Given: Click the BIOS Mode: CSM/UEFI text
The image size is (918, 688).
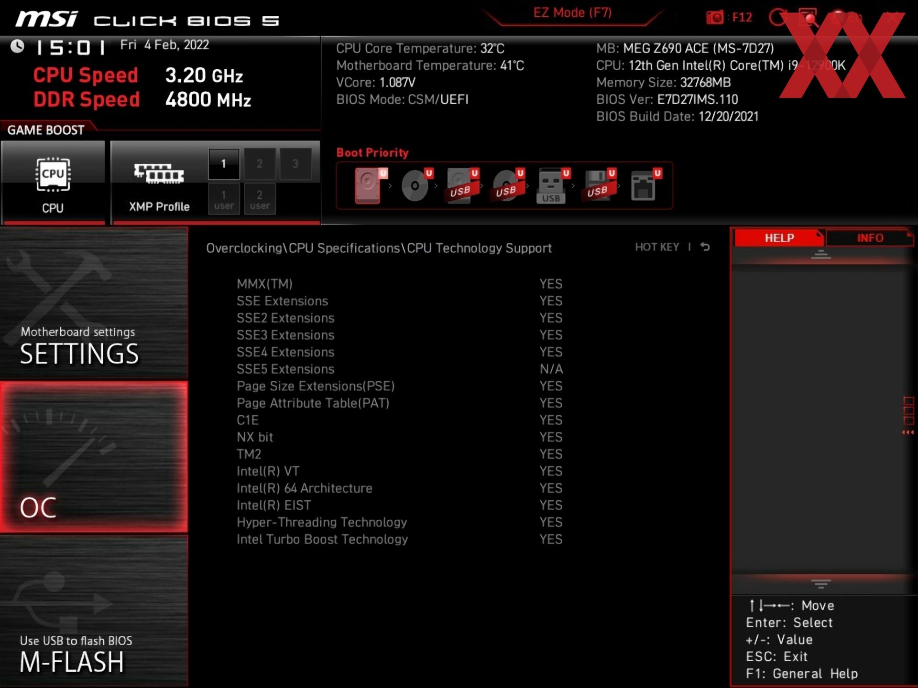Looking at the screenshot, I should 402,99.
